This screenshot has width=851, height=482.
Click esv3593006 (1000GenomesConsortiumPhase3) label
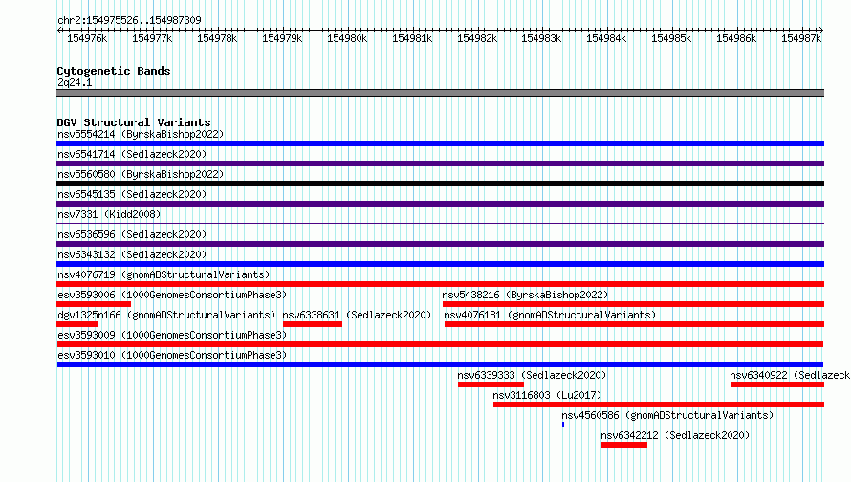point(172,295)
